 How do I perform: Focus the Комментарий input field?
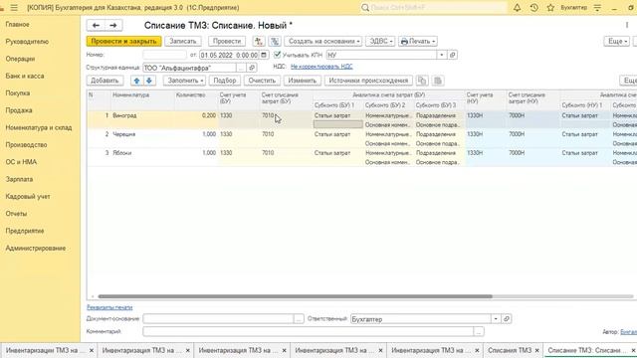pyautogui.click(x=309, y=332)
